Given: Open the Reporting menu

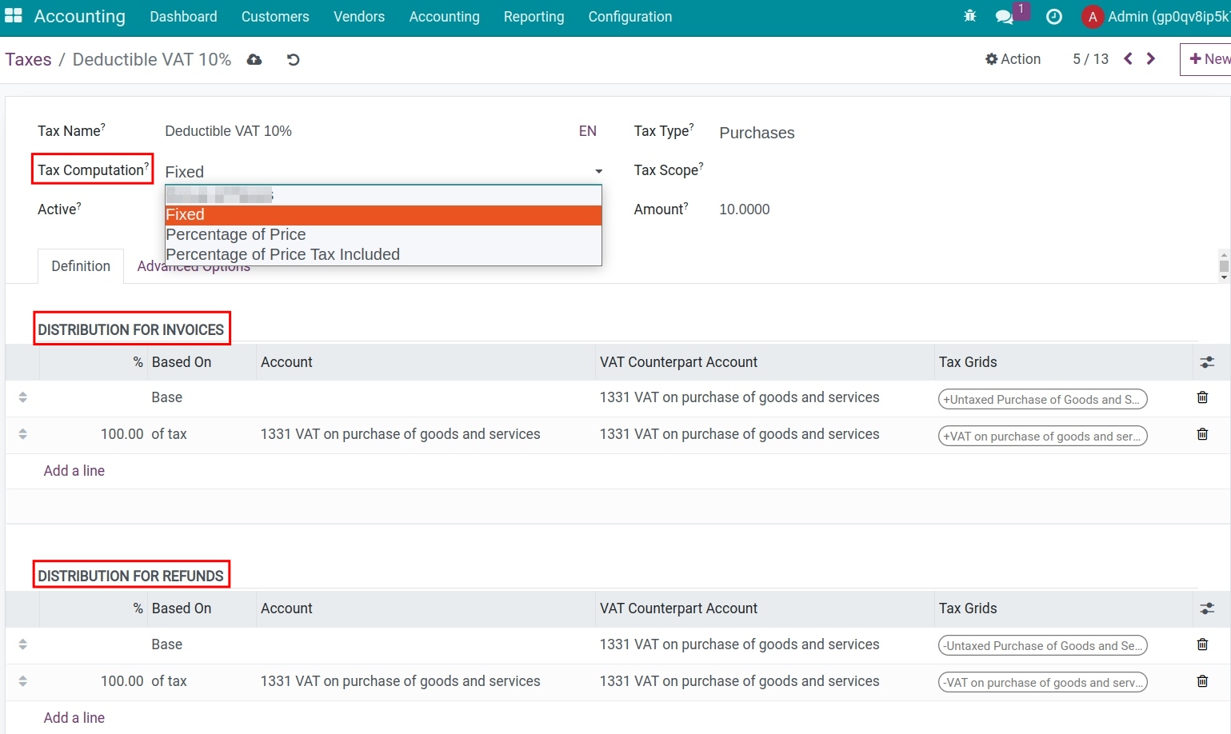Looking at the screenshot, I should click(x=534, y=17).
